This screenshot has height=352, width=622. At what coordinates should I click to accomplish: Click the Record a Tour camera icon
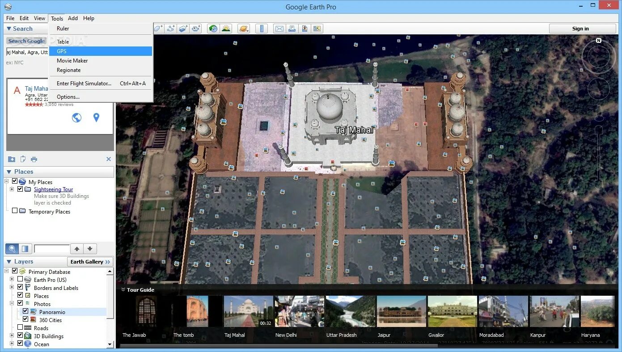click(x=196, y=29)
